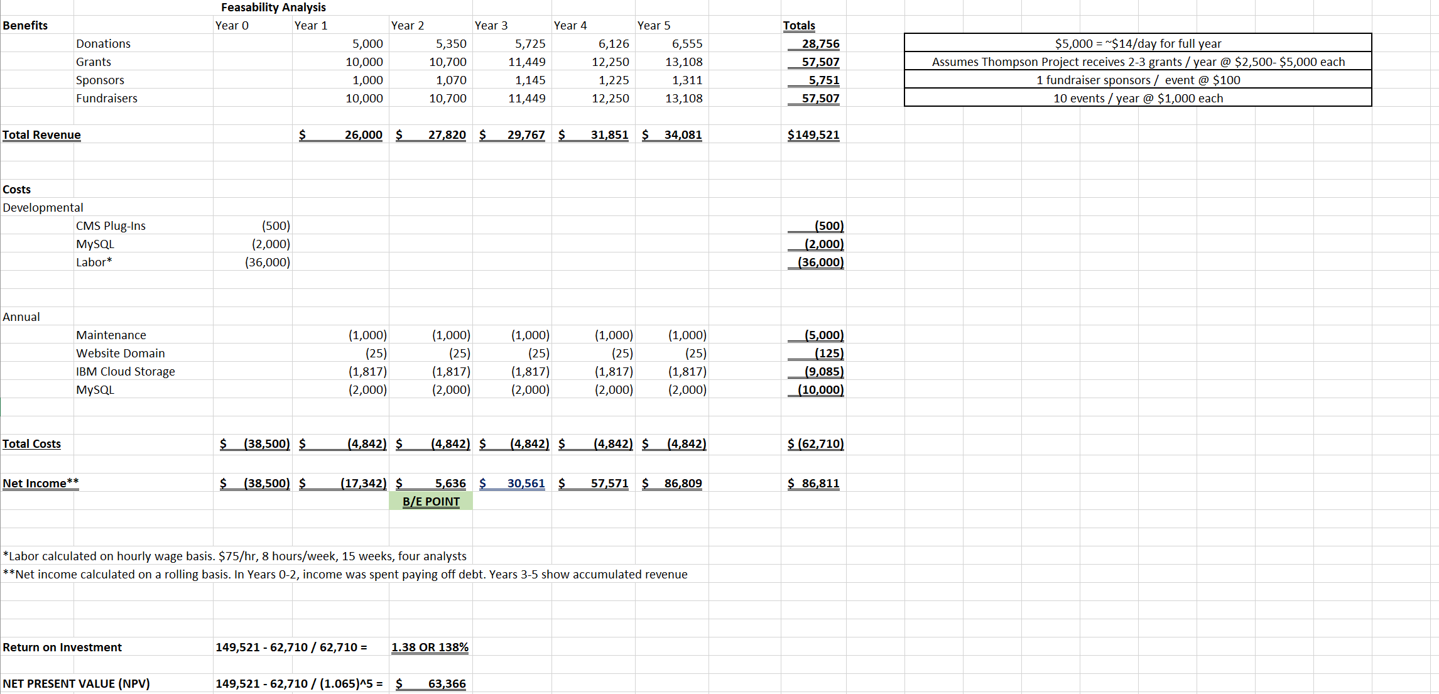Click the Total Costs label cell

coord(31,444)
